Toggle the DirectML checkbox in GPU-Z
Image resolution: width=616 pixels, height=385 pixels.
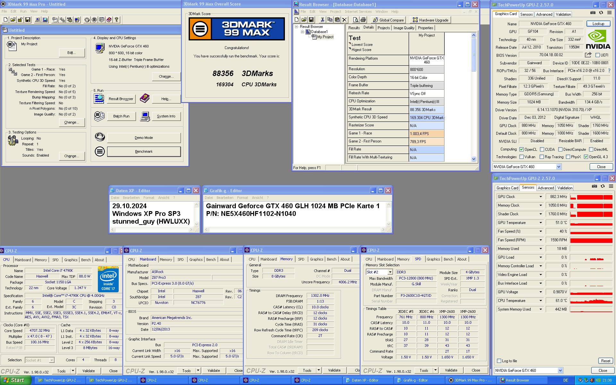tap(591, 150)
